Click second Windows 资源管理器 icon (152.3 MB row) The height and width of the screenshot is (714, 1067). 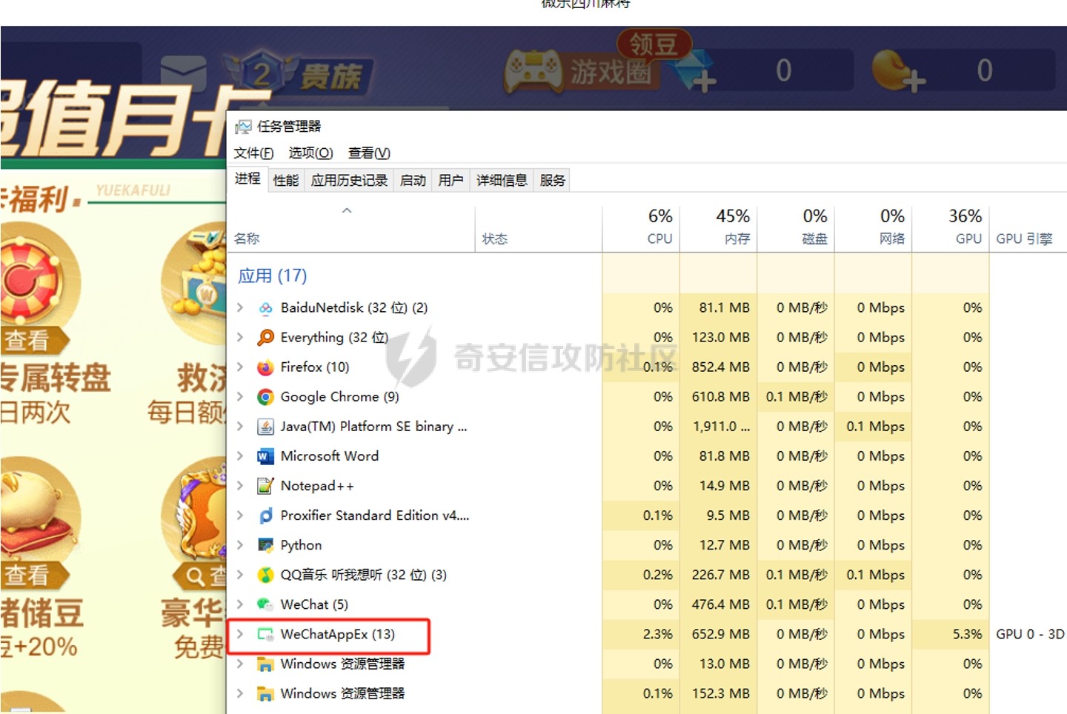point(265,694)
